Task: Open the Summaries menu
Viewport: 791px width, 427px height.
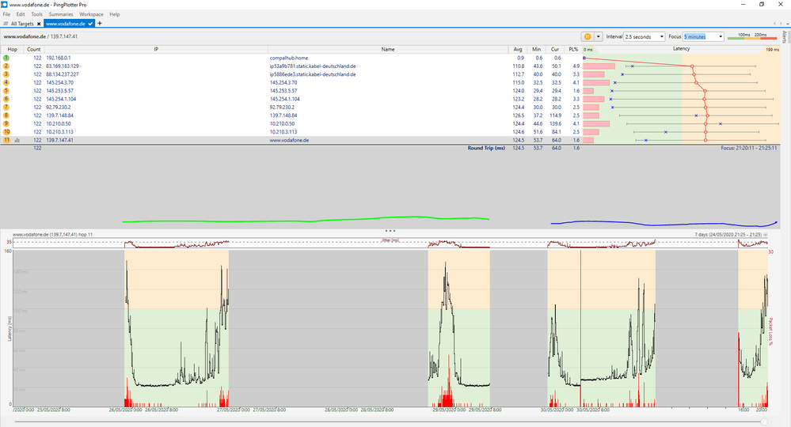Action: tap(61, 14)
